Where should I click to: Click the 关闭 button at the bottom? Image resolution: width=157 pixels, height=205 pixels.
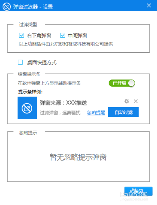[138, 191]
